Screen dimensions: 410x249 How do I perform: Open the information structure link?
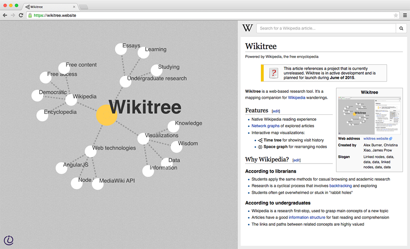pos(307,217)
